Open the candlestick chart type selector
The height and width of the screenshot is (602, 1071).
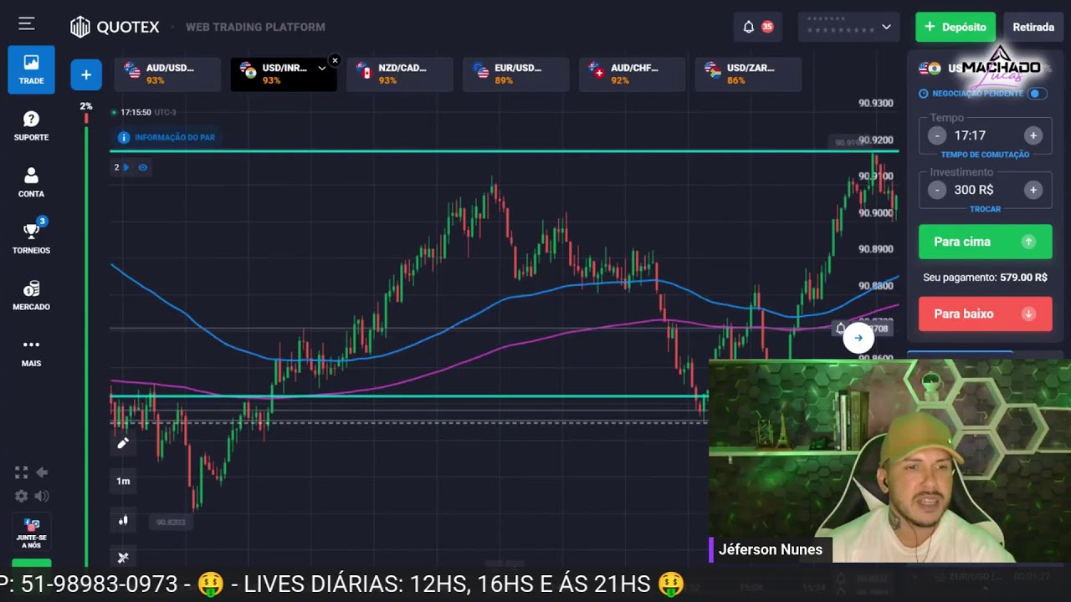coord(123,520)
